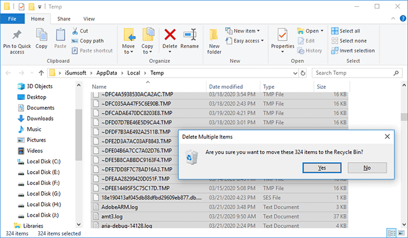This screenshot has width=408, height=238.
Task: Expand recent locations dropdown arrow
Action: [x=32, y=73]
